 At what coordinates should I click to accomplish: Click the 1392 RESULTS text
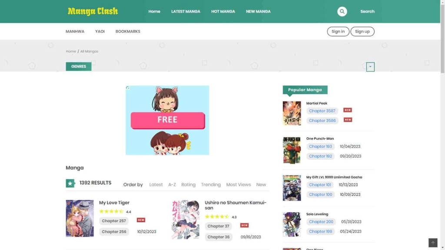pyautogui.click(x=95, y=183)
